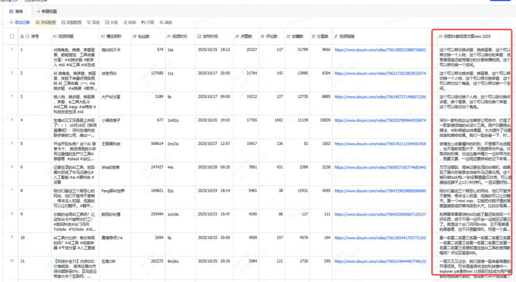Open the 分组 grouping tool
Image resolution: width=516 pixels, height=282 pixels.
[x=111, y=23]
